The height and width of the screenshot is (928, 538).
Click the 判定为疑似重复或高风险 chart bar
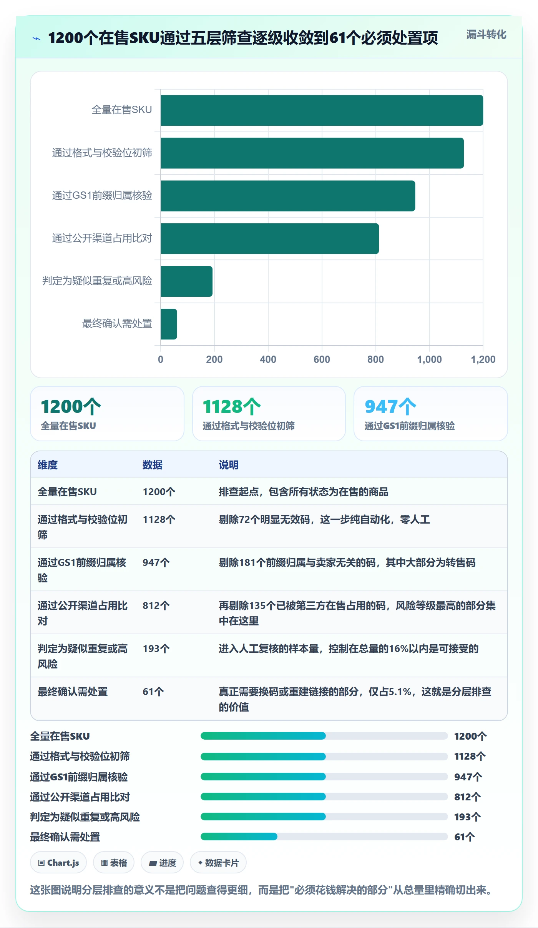(186, 281)
